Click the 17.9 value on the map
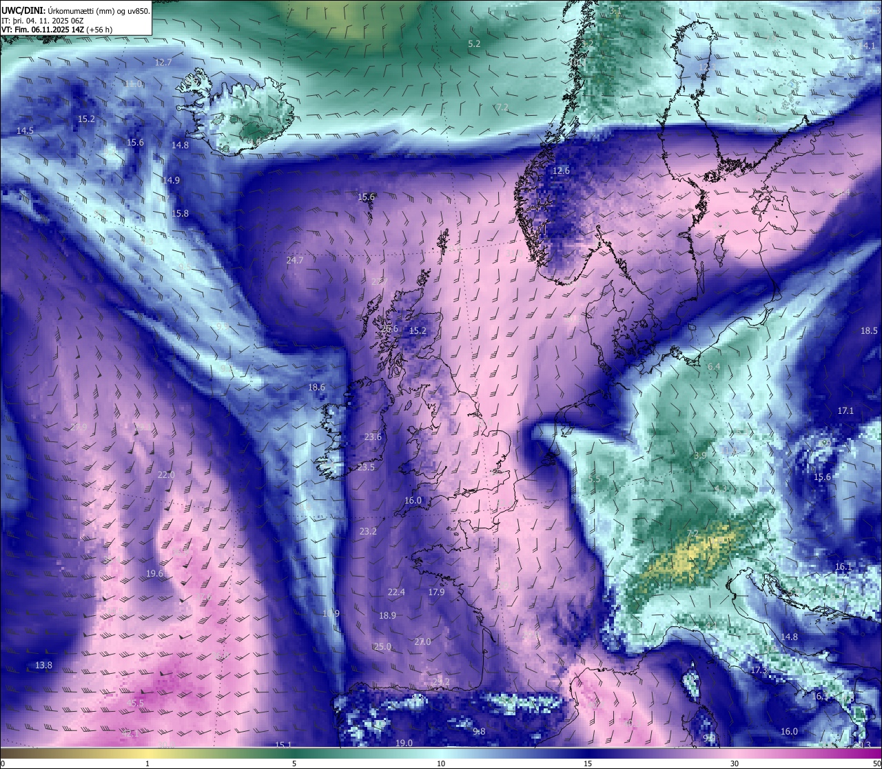The width and height of the screenshot is (882, 769). 436,592
